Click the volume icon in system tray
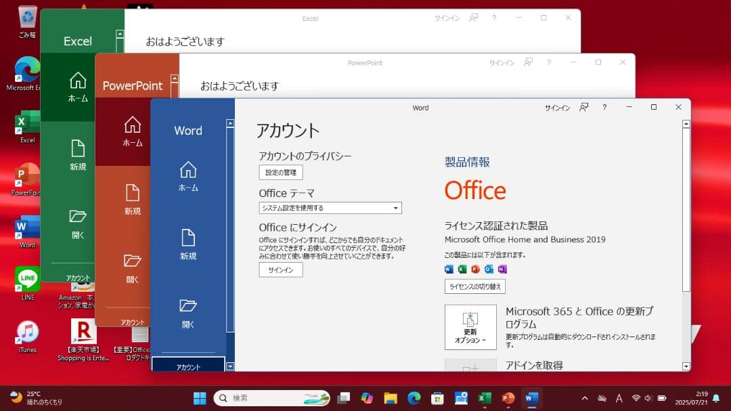The image size is (731, 411). point(648,397)
